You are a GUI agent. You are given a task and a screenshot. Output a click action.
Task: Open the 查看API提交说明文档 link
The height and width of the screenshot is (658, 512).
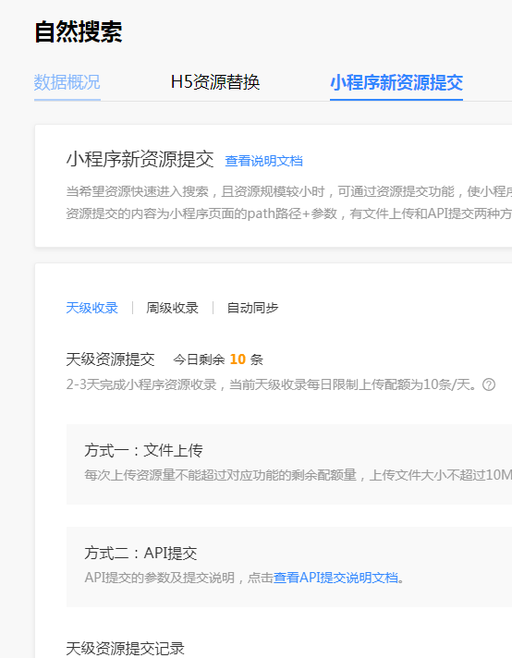pyautogui.click(x=335, y=578)
